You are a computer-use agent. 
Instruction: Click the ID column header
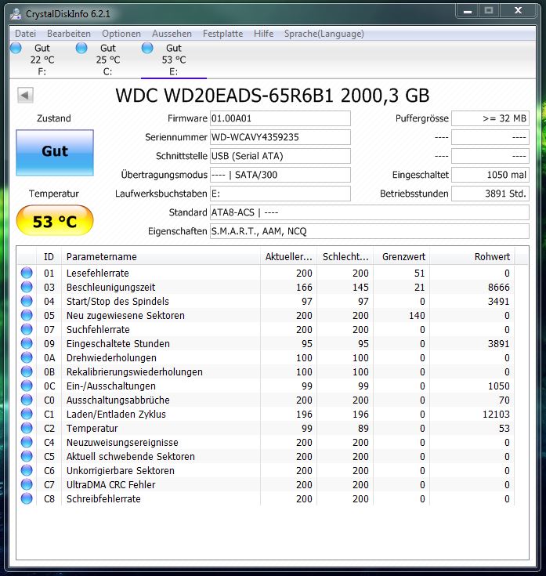coord(49,257)
